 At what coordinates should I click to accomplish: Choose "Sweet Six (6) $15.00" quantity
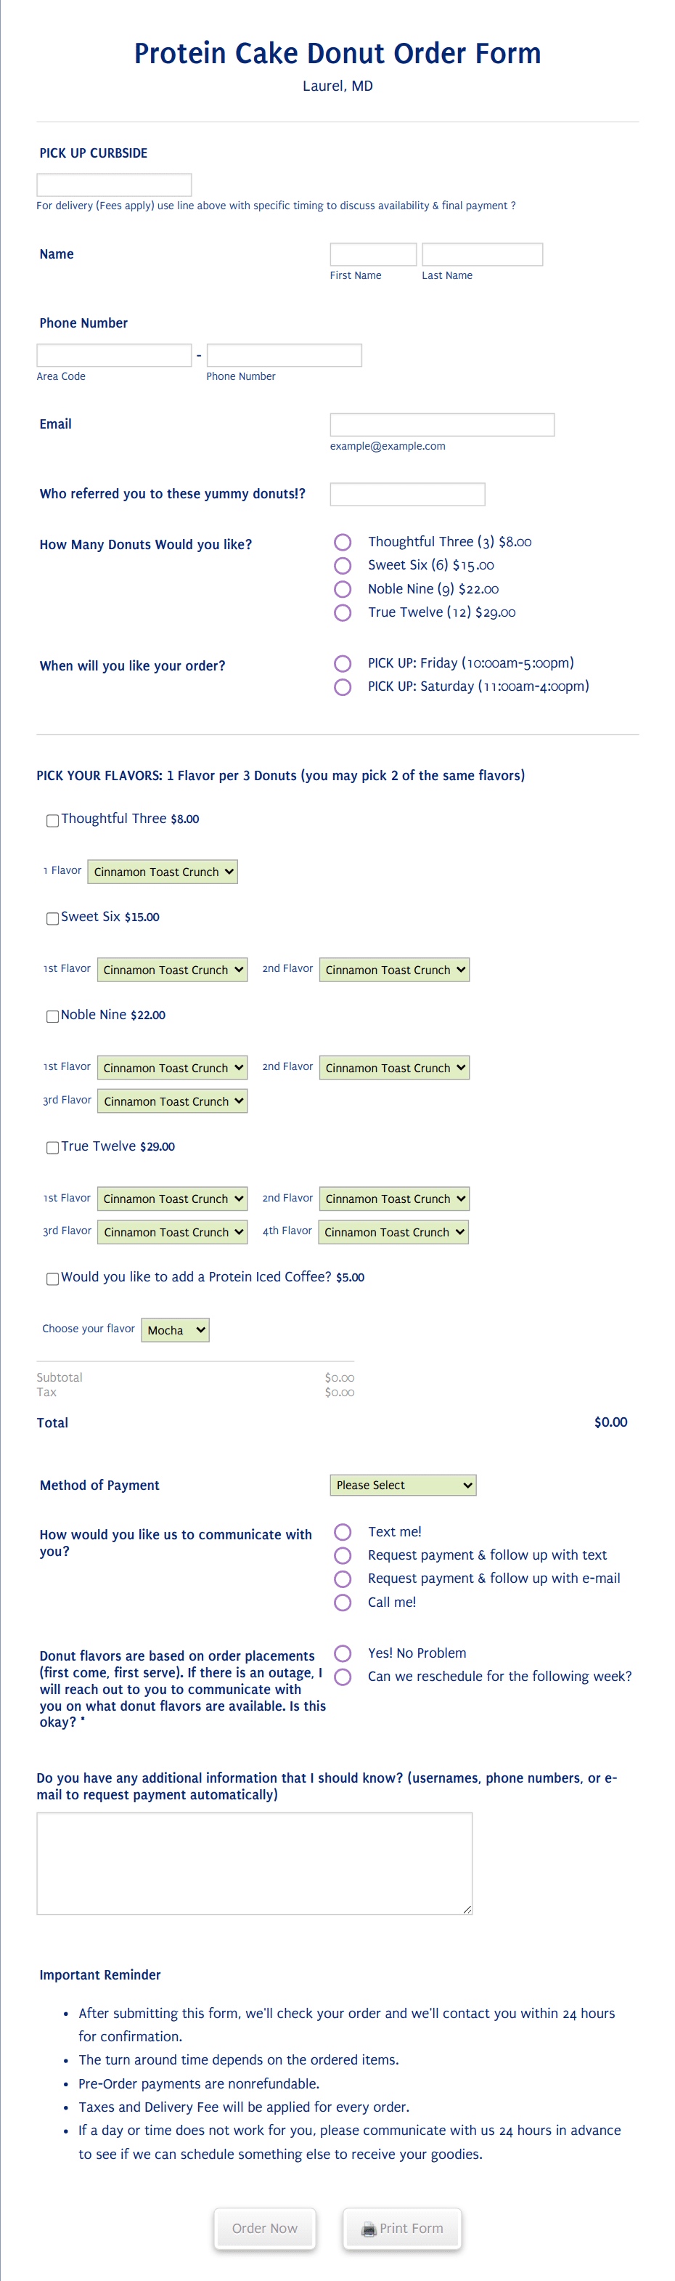(343, 565)
